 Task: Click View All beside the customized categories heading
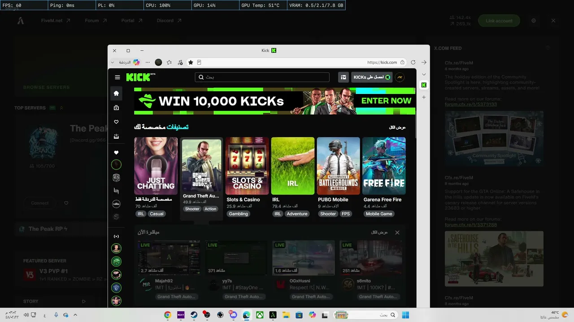(397, 127)
